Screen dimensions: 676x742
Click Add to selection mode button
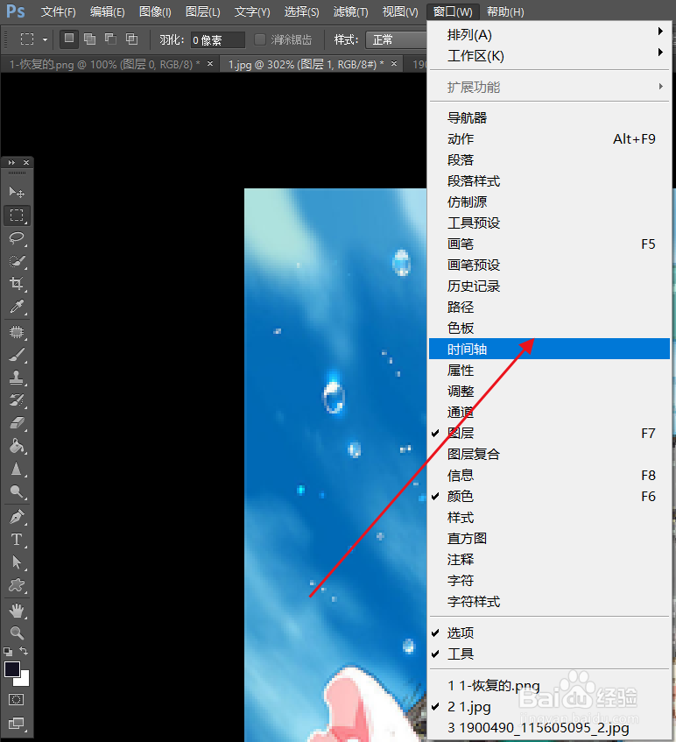coord(89,39)
